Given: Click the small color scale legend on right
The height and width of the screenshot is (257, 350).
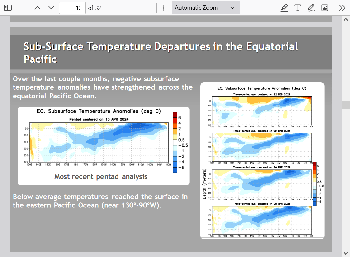Looking at the screenshot, I should pyautogui.click(x=315, y=184).
